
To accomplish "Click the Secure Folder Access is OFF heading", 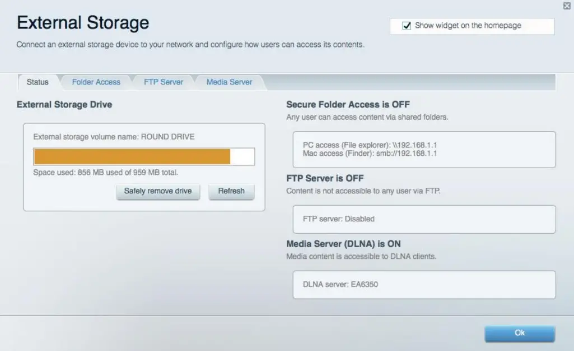I will click(348, 105).
